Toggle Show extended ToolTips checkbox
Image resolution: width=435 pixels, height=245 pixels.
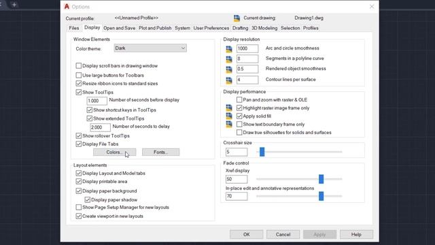coord(89,118)
